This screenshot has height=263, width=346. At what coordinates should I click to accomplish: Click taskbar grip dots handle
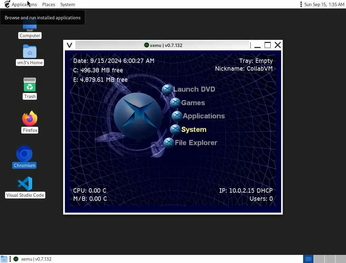coord(10,259)
